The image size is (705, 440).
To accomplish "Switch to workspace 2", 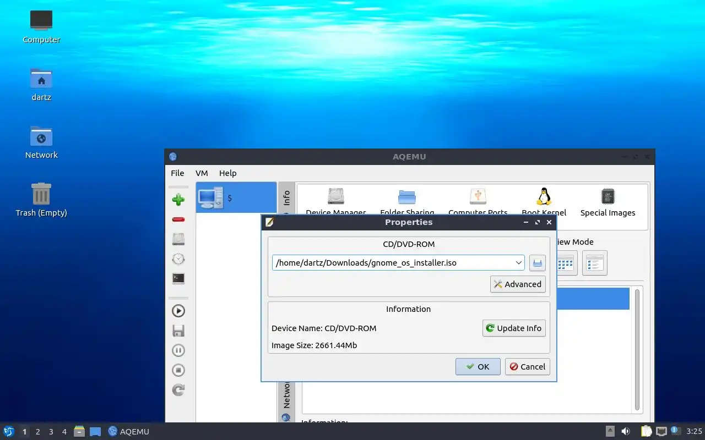I will (37, 432).
